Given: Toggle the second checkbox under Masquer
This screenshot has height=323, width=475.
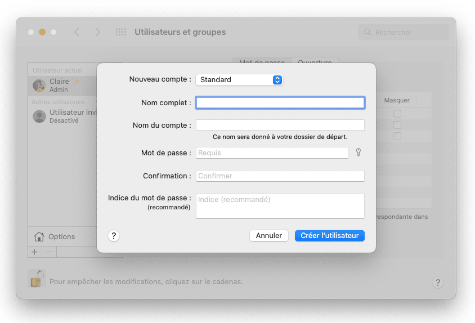Looking at the screenshot, I should [397, 125].
